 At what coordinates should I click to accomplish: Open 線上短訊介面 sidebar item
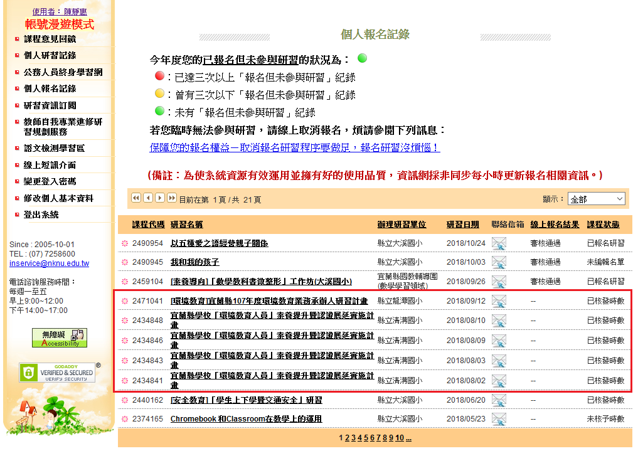point(50,165)
